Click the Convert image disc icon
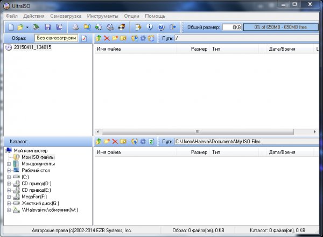 [99, 27]
